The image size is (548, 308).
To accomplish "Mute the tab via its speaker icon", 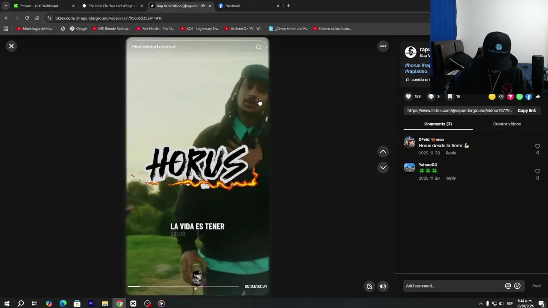I will pos(203,6).
